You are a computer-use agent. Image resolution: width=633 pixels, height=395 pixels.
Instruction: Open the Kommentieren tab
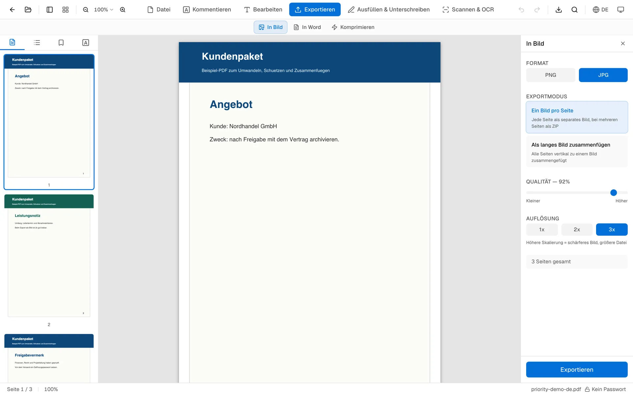207,10
